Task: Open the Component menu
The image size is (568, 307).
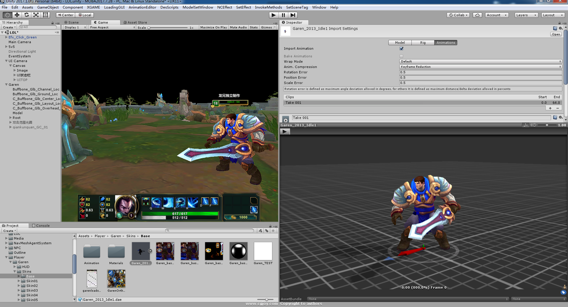Action: point(73,7)
